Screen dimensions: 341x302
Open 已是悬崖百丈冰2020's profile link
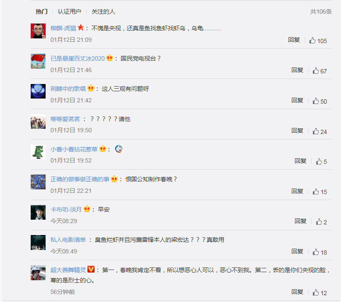[78, 58]
